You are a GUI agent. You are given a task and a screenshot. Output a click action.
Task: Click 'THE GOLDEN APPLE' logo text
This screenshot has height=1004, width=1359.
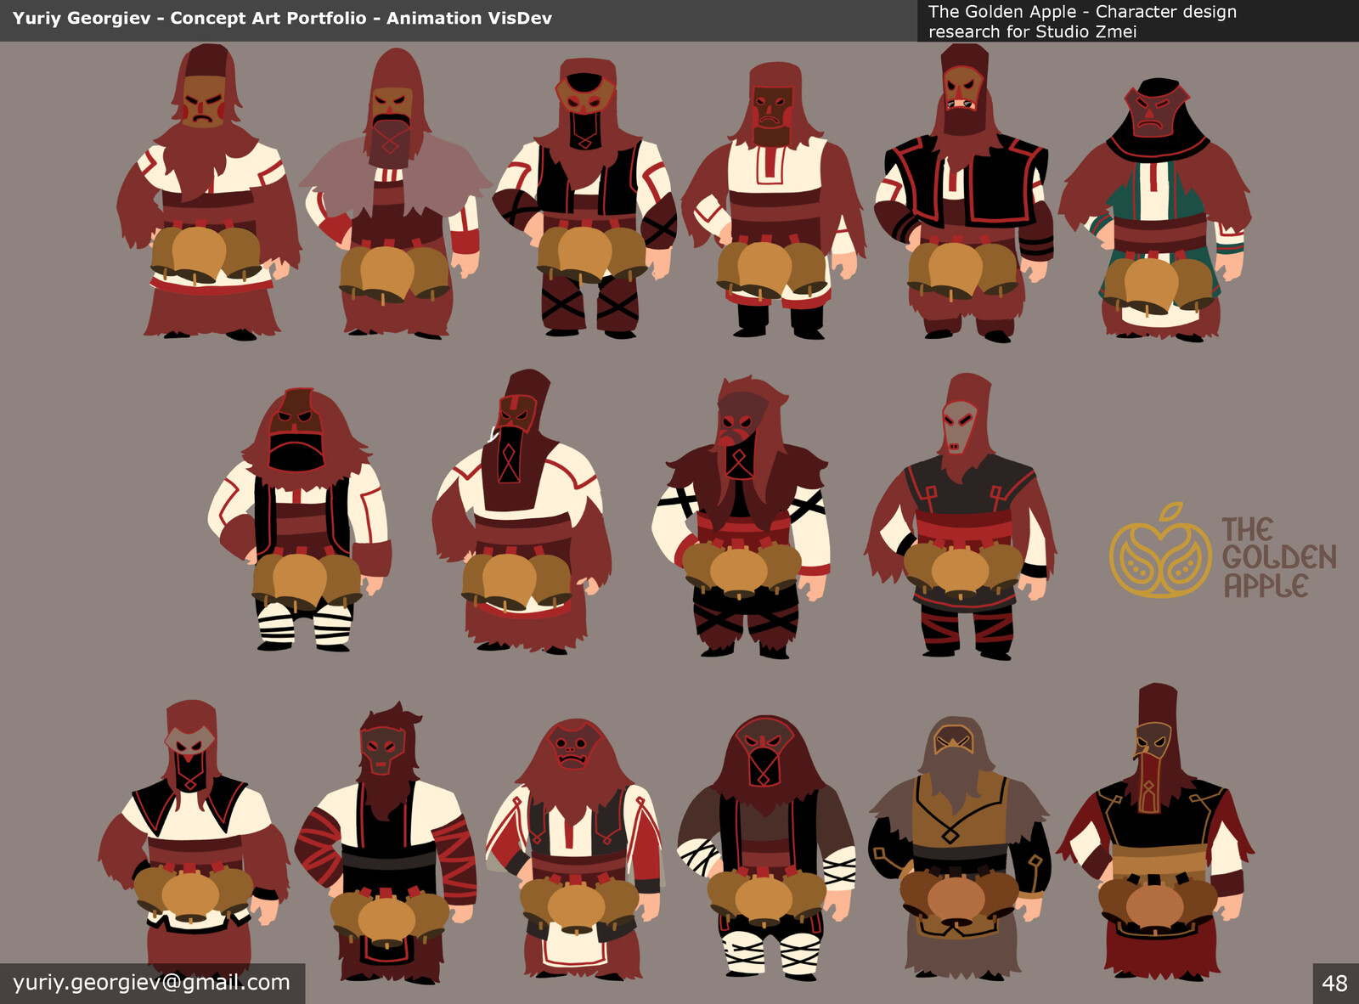tap(1278, 557)
